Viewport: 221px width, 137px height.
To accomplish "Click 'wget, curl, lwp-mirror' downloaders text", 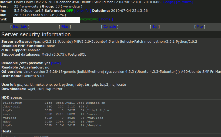I will (x=45, y=89).
